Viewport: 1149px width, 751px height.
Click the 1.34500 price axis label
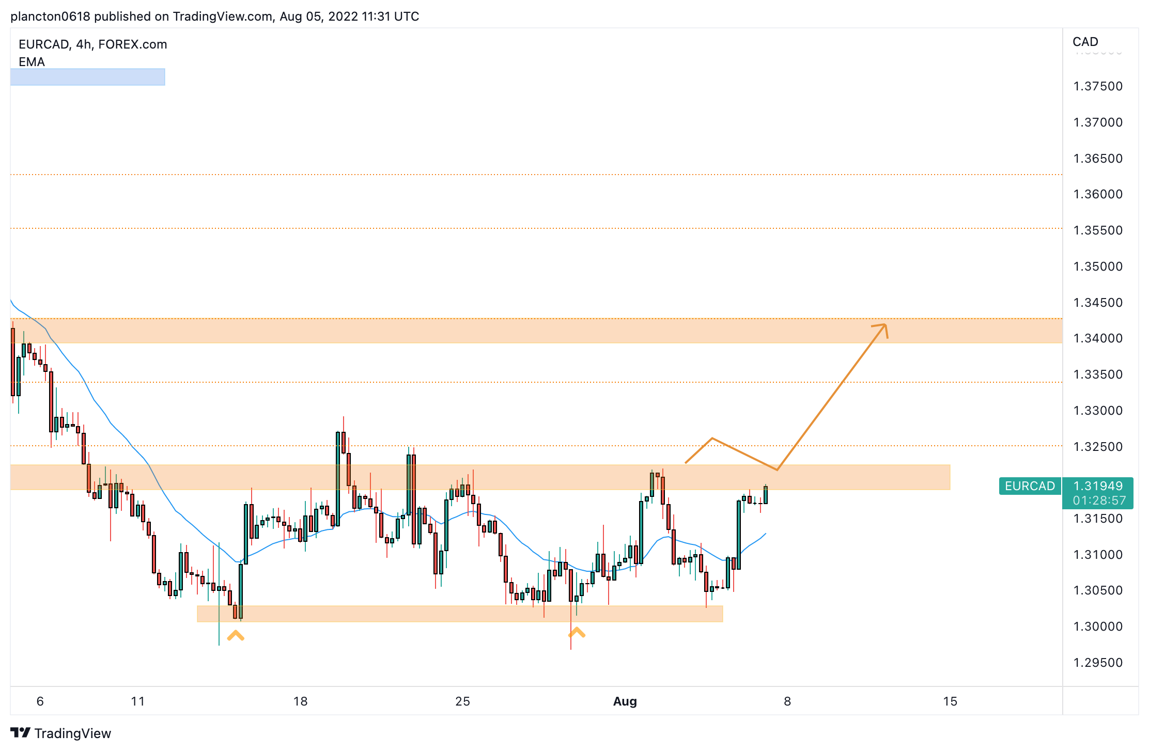click(x=1098, y=303)
